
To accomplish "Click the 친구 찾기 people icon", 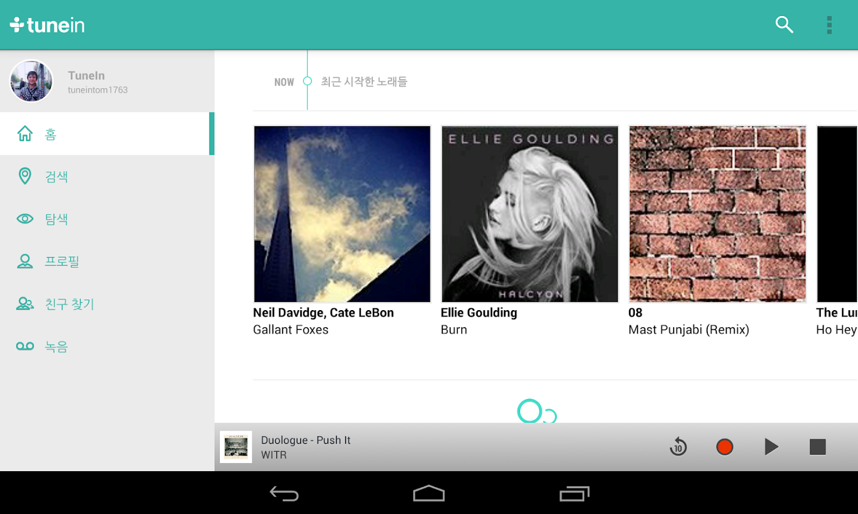I will pyautogui.click(x=25, y=303).
